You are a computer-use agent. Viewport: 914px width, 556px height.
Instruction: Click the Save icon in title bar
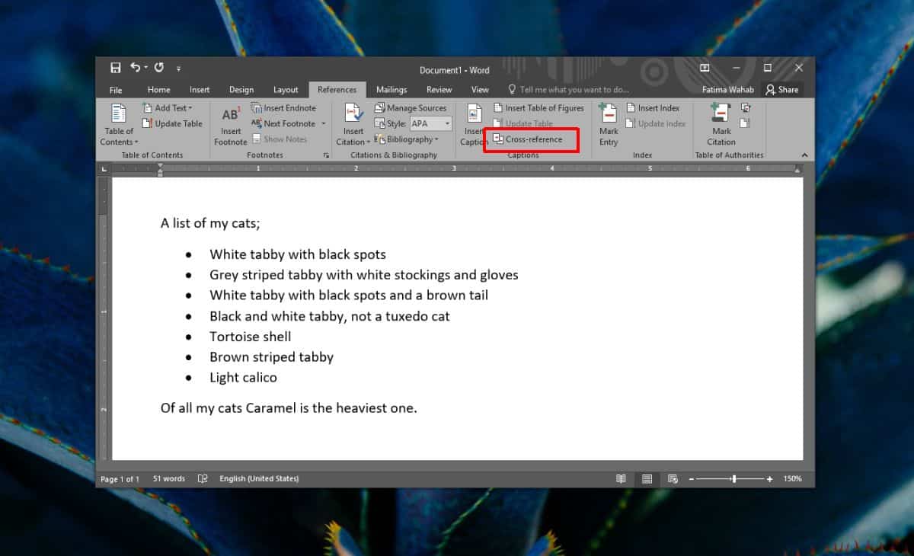click(x=116, y=69)
